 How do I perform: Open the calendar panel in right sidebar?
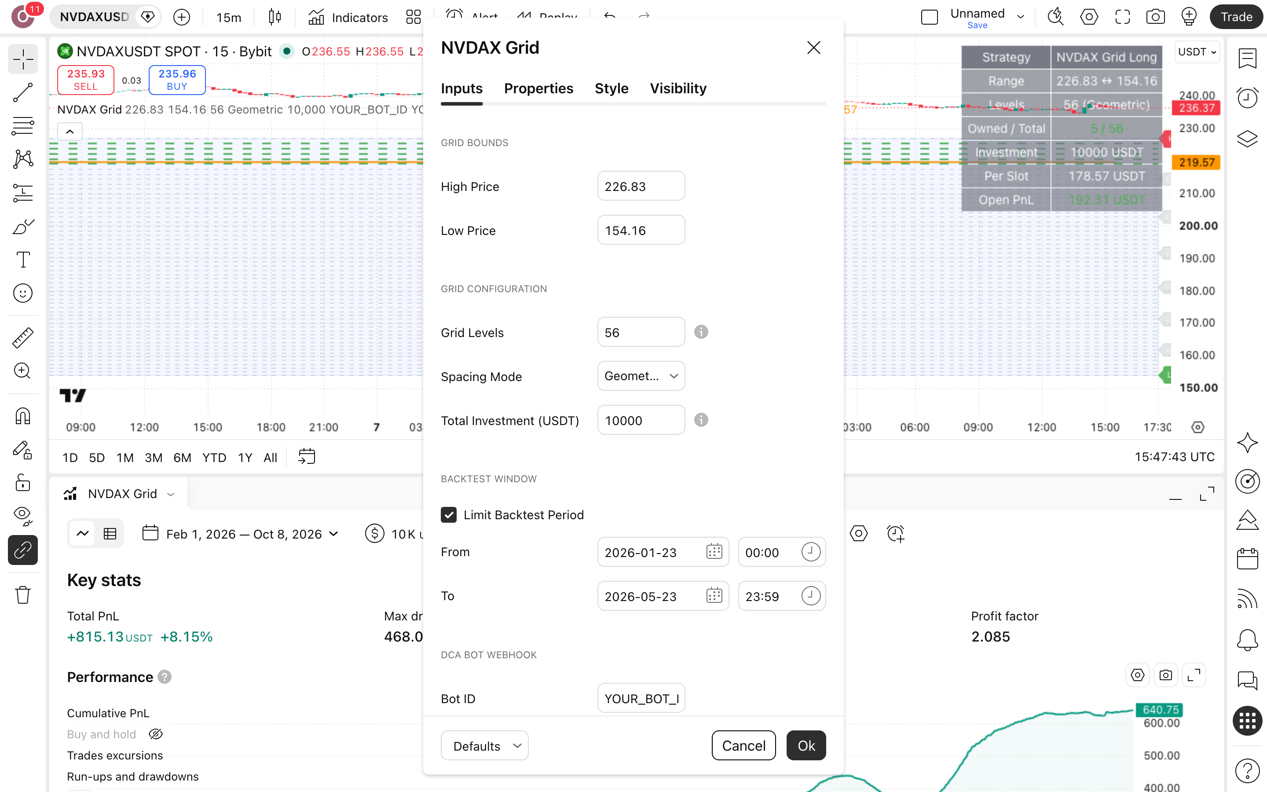(1247, 558)
